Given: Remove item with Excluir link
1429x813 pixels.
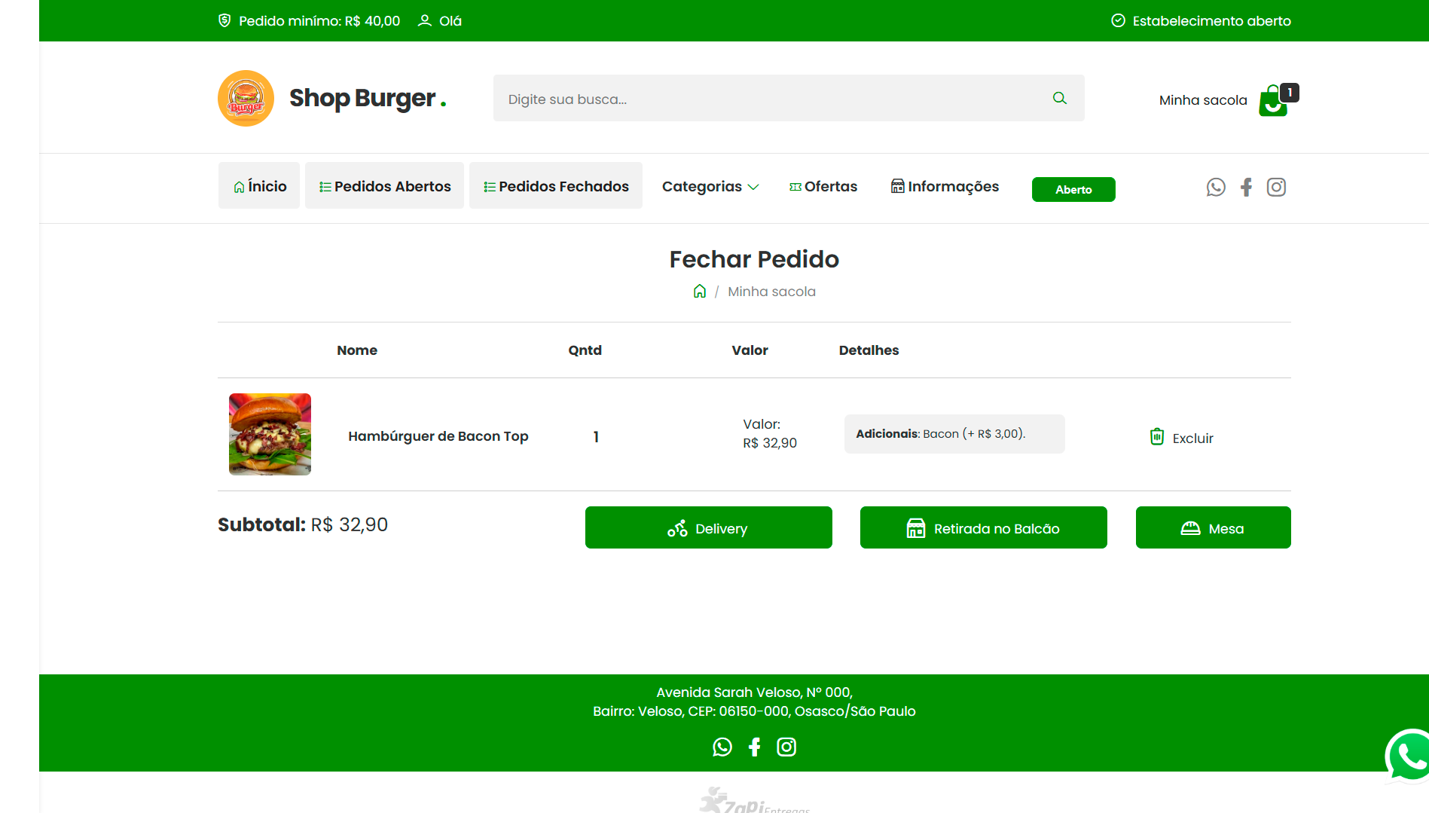Looking at the screenshot, I should pos(1181,438).
